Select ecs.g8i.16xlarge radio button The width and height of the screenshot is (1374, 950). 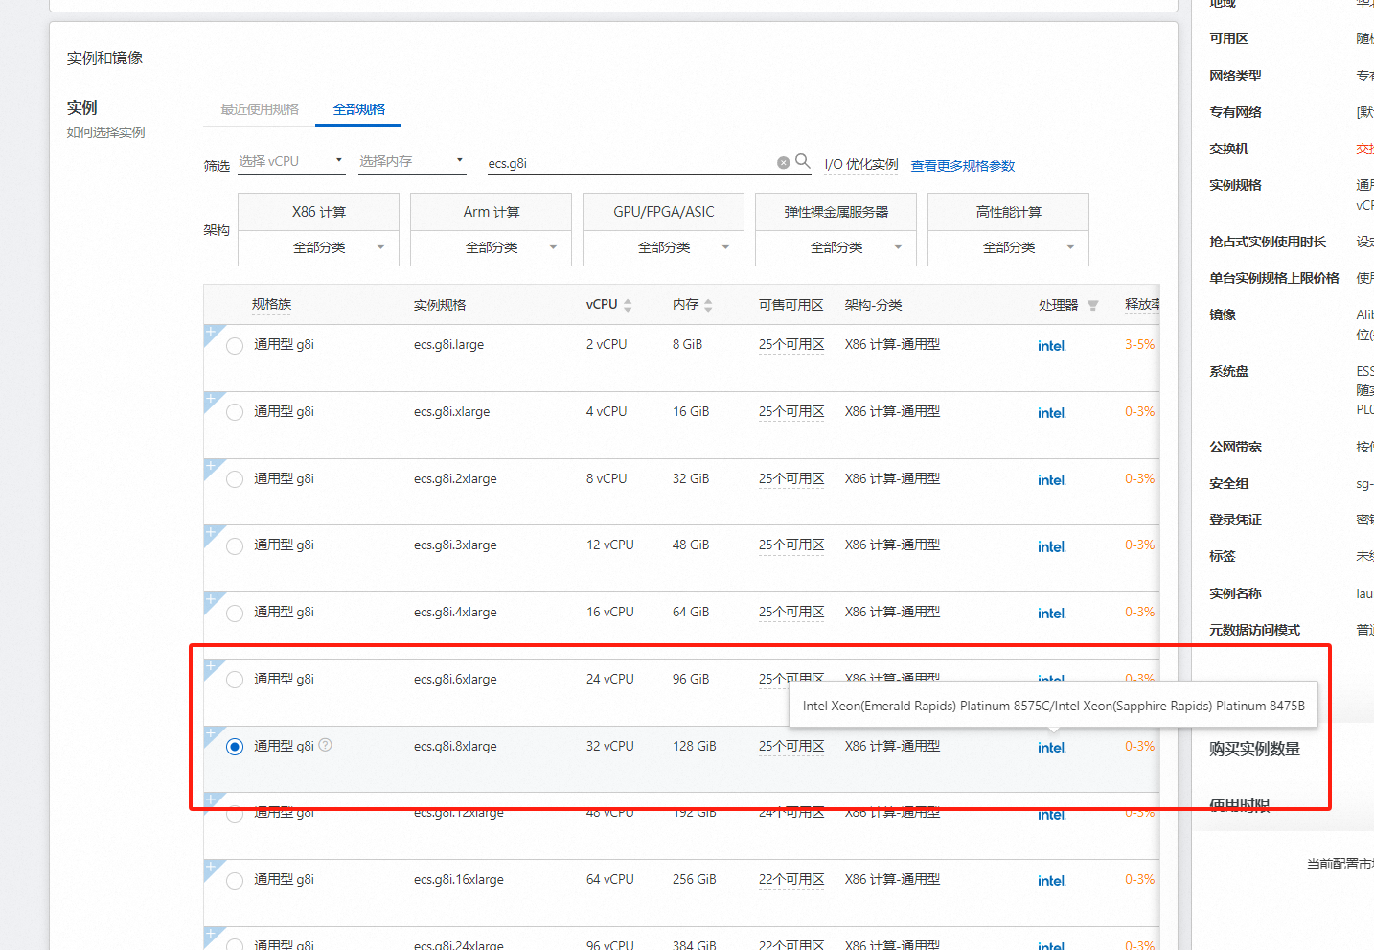(x=235, y=881)
